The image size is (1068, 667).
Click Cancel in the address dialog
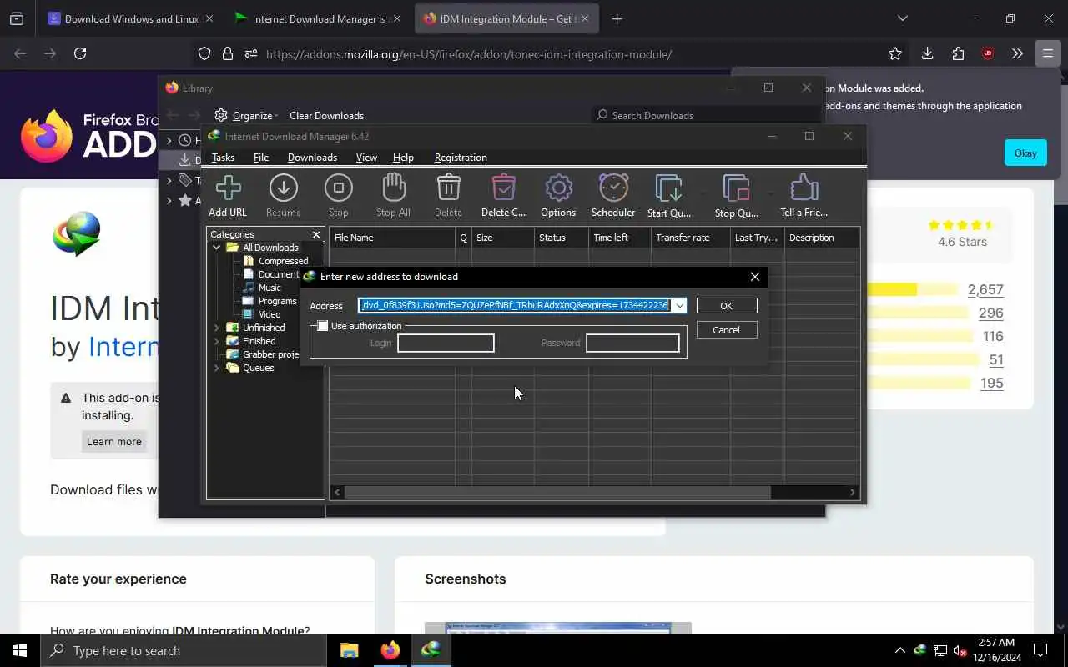pos(726,330)
